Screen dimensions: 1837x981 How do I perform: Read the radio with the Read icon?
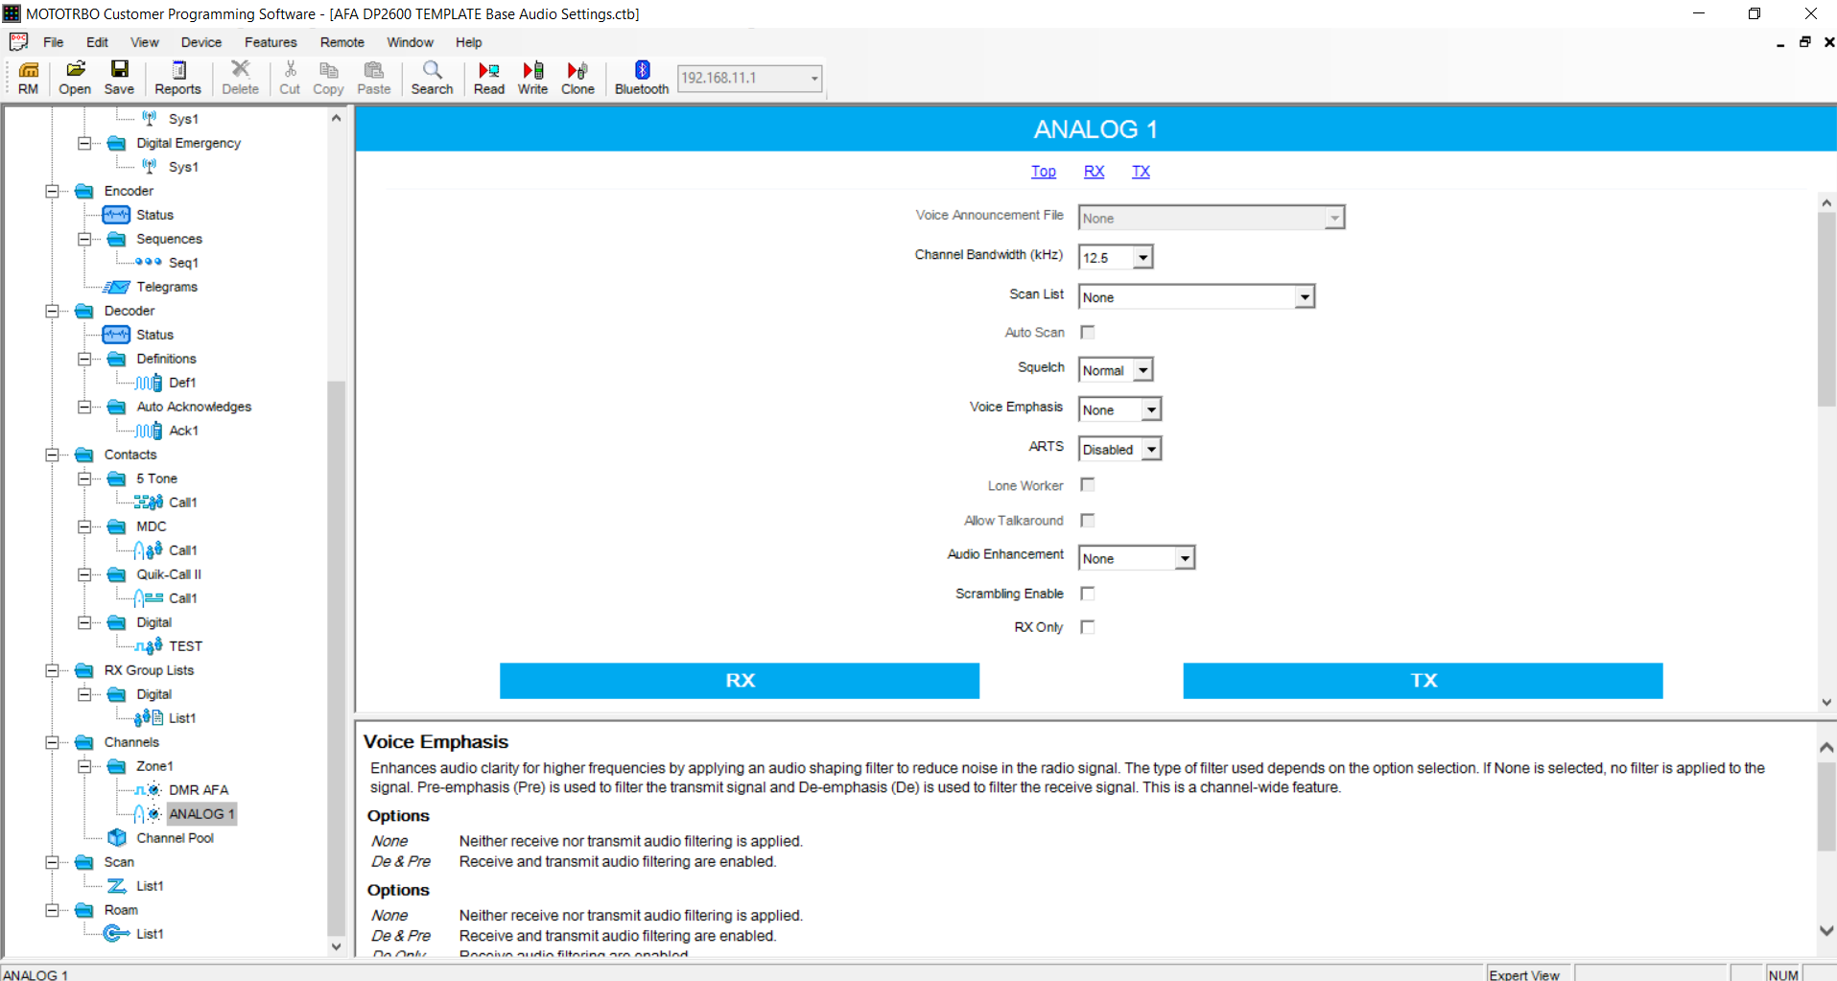click(489, 77)
